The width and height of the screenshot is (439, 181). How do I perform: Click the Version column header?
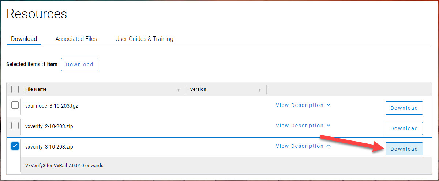(198, 89)
